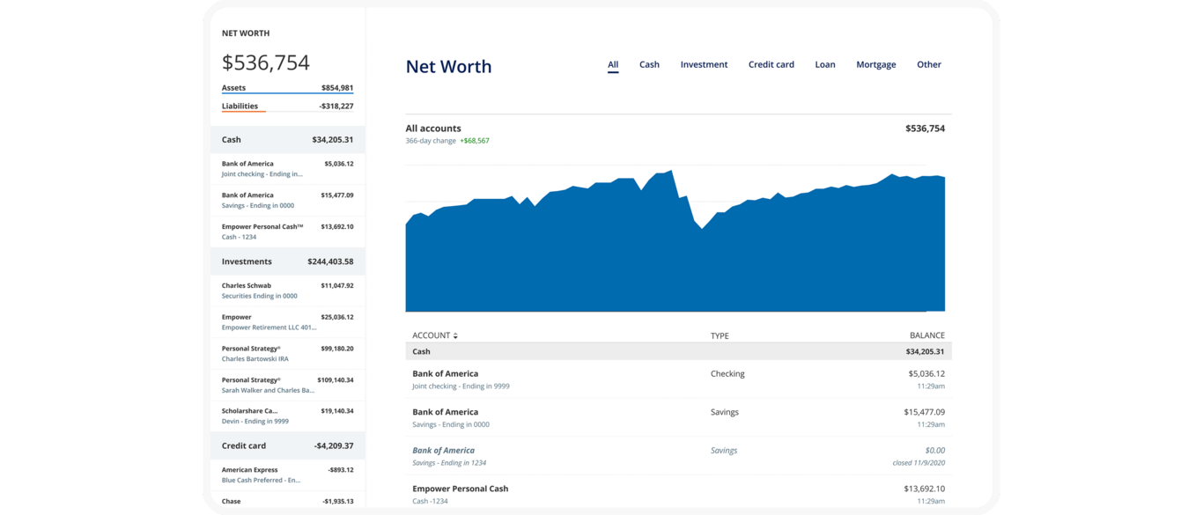Open Charles Schwab account in sidebar
The height and width of the screenshot is (515, 1203).
pyautogui.click(x=287, y=291)
